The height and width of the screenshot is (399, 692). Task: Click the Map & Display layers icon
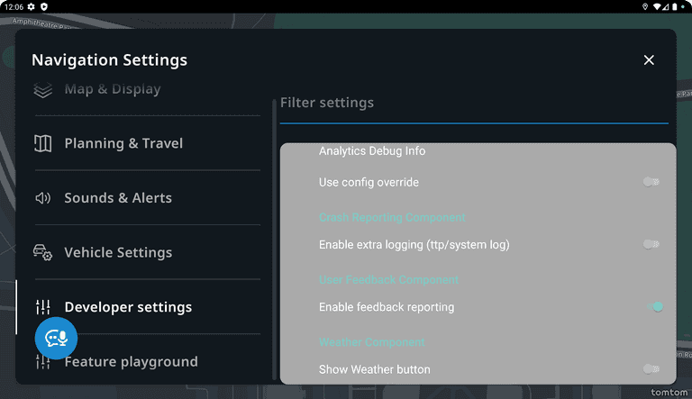42,90
